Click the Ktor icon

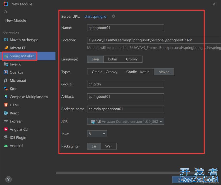tap(6, 89)
